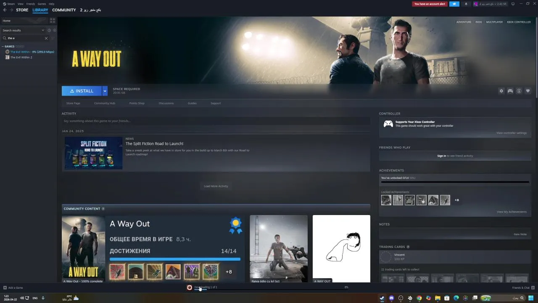Open the Vincent 100 XP badge
538x303 pixels.
[x=455, y=257]
